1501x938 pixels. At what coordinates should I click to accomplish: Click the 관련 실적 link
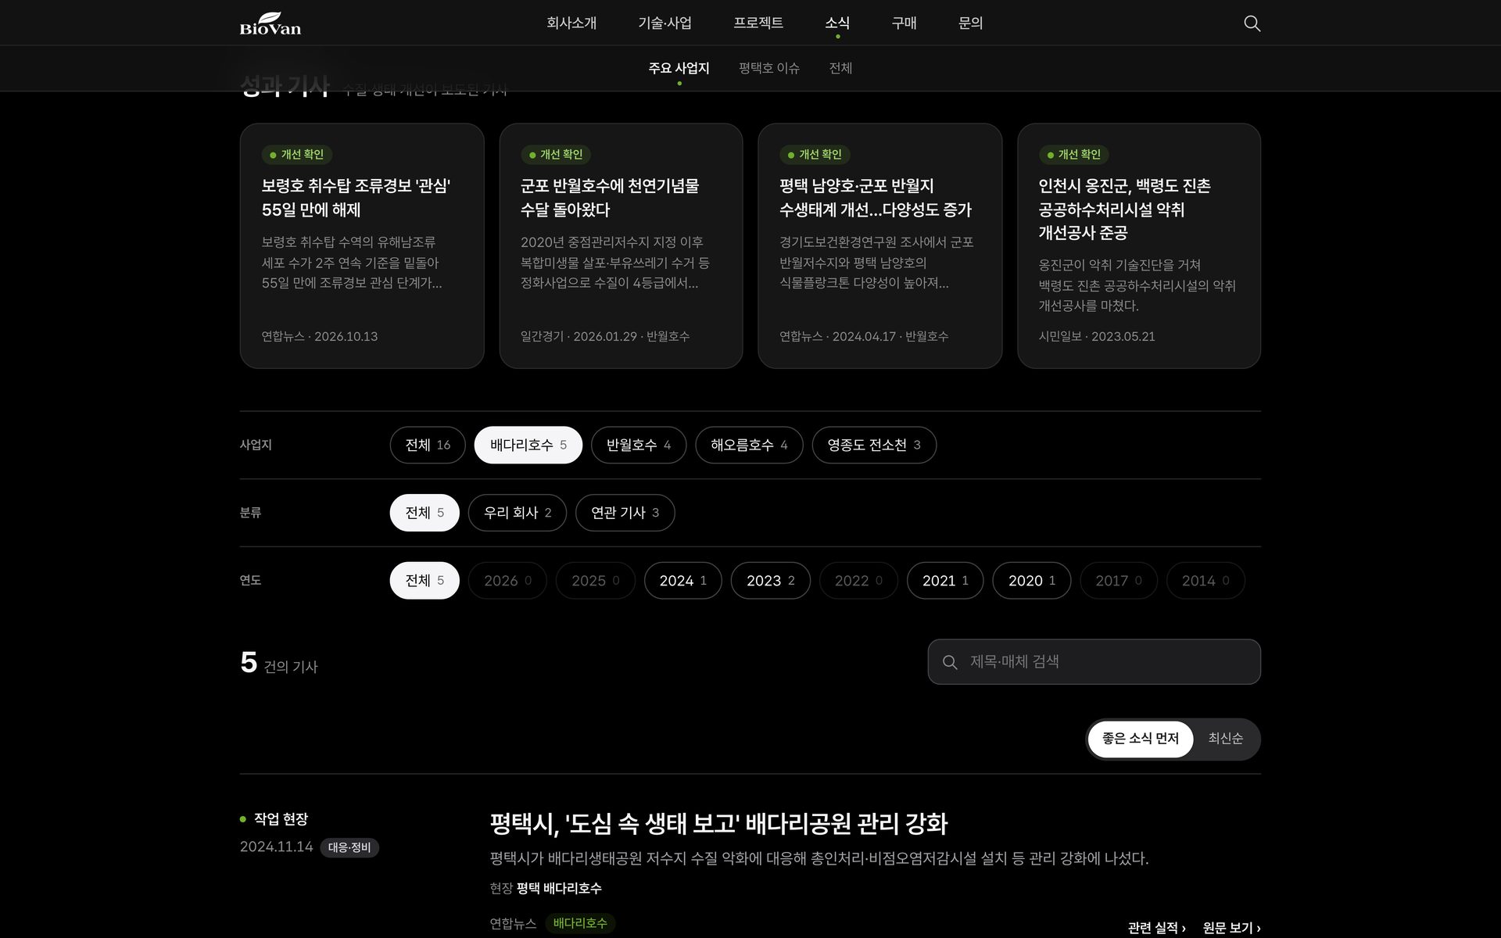[x=1156, y=928]
